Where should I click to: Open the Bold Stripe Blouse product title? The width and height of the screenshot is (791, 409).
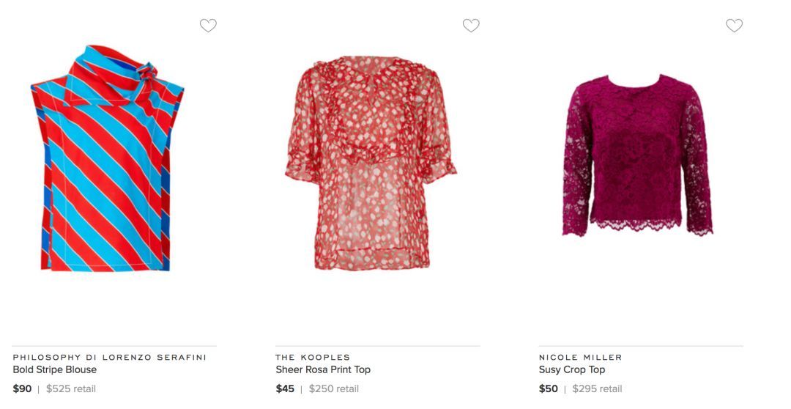pos(55,369)
